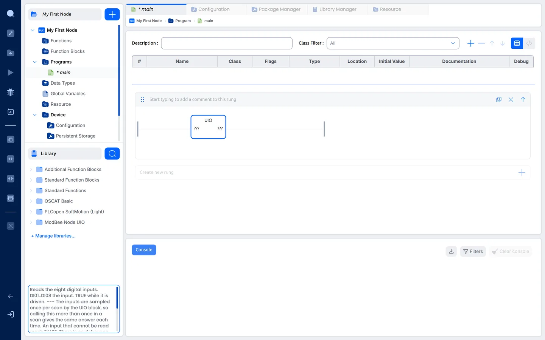Remove variable with the minus icon
The width and height of the screenshot is (545, 340).
click(481, 43)
